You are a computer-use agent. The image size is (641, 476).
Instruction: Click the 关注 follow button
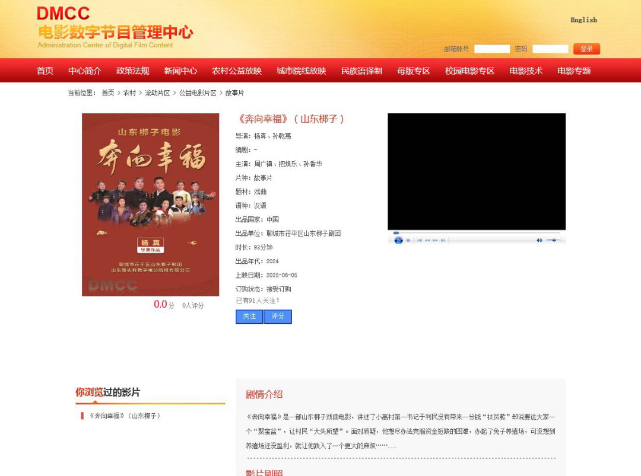(249, 317)
